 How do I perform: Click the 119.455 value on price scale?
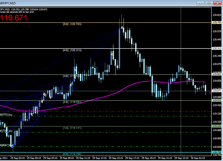point(217,105)
